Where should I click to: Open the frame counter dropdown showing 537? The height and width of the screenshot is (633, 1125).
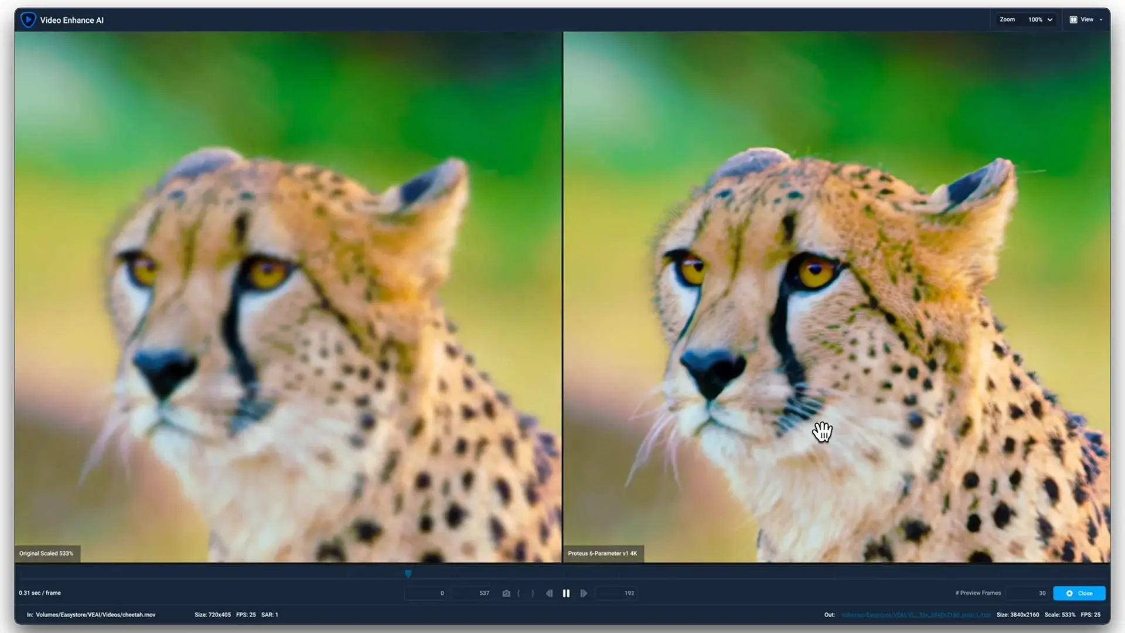point(472,593)
